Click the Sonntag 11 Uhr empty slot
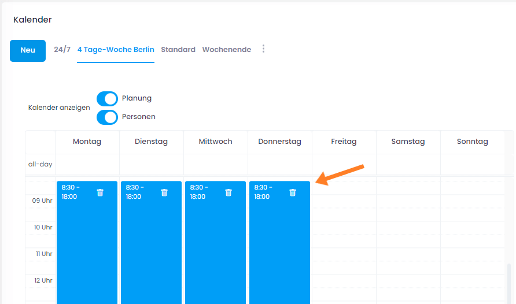The image size is (516, 304). click(472, 261)
